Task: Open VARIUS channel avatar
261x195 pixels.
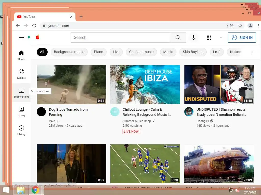Action: click(41, 112)
